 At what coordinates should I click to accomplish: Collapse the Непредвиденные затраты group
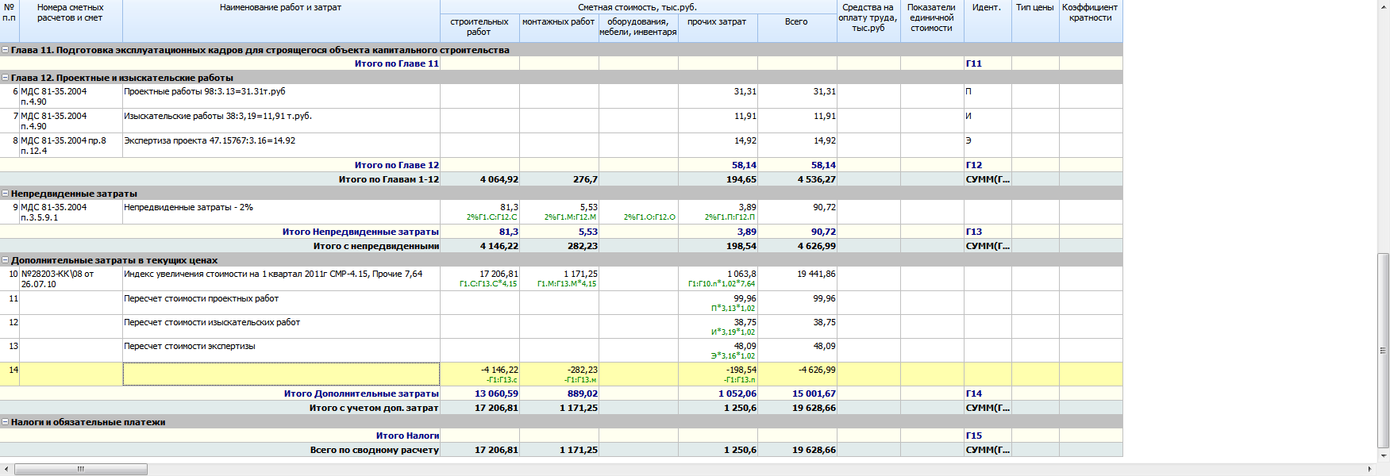6,194
